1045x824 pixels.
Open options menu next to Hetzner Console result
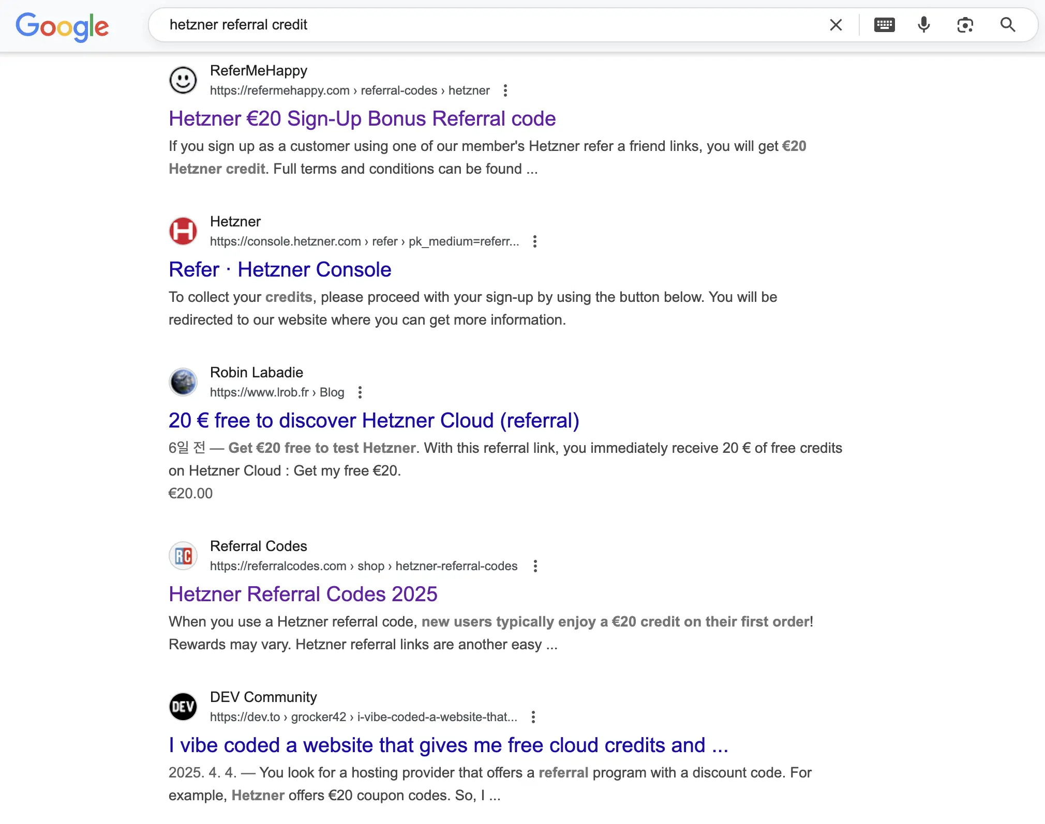535,241
